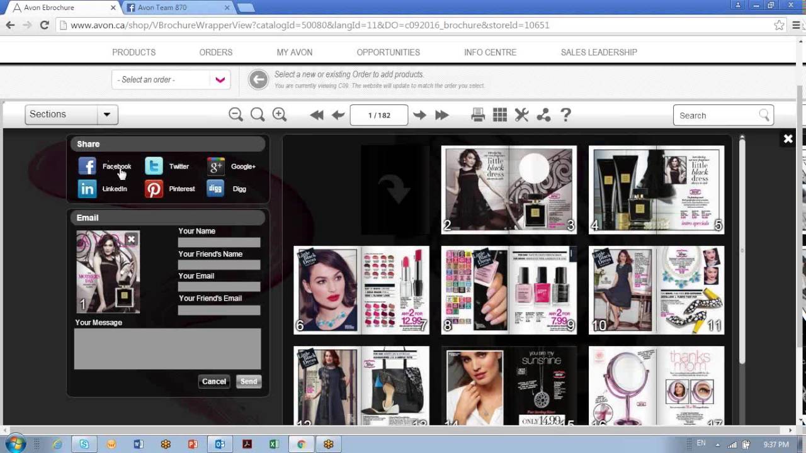The height and width of the screenshot is (453, 806).
Task: Click the page number 1/182 field
Action: (x=379, y=115)
